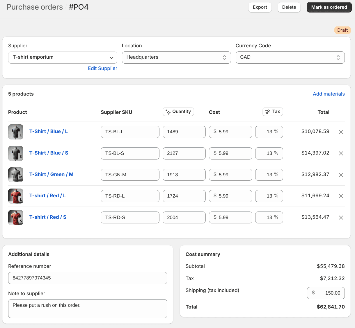
Task: Remove the T-Shirt / Blue / L row
Action: pos(341,132)
